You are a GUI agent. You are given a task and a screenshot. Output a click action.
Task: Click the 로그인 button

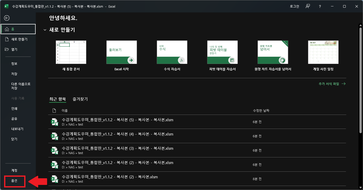pyautogui.click(x=295, y=6)
